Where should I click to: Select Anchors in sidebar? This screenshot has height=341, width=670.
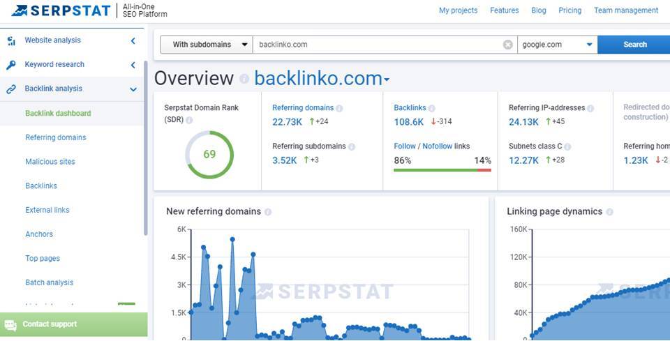point(39,234)
